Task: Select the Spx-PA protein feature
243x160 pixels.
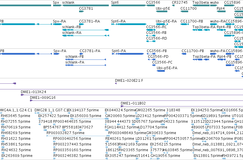Action: [x=57, y=54]
